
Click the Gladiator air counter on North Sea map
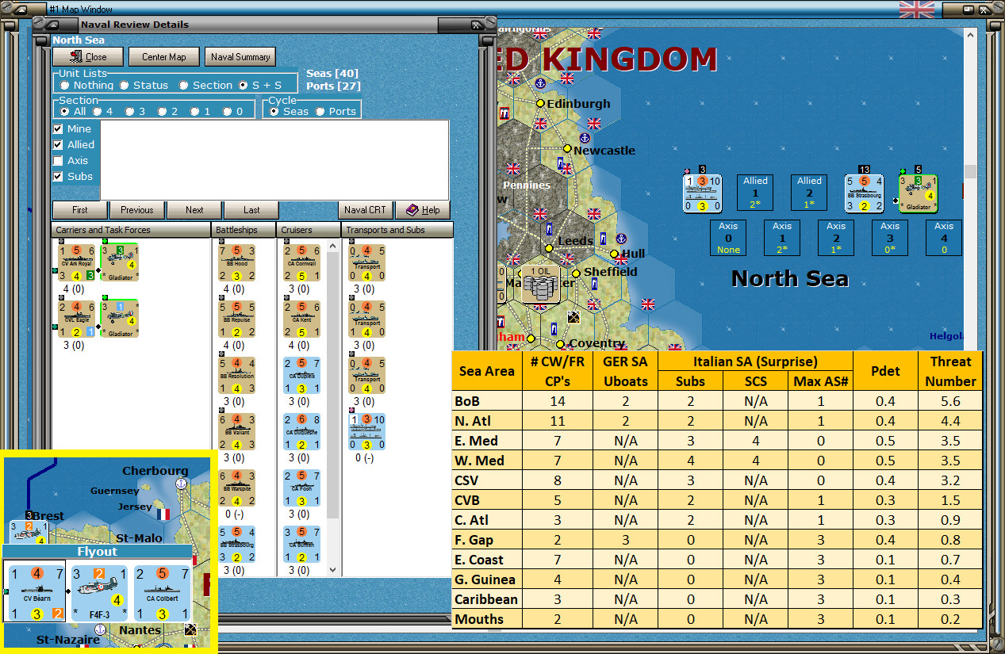(918, 193)
